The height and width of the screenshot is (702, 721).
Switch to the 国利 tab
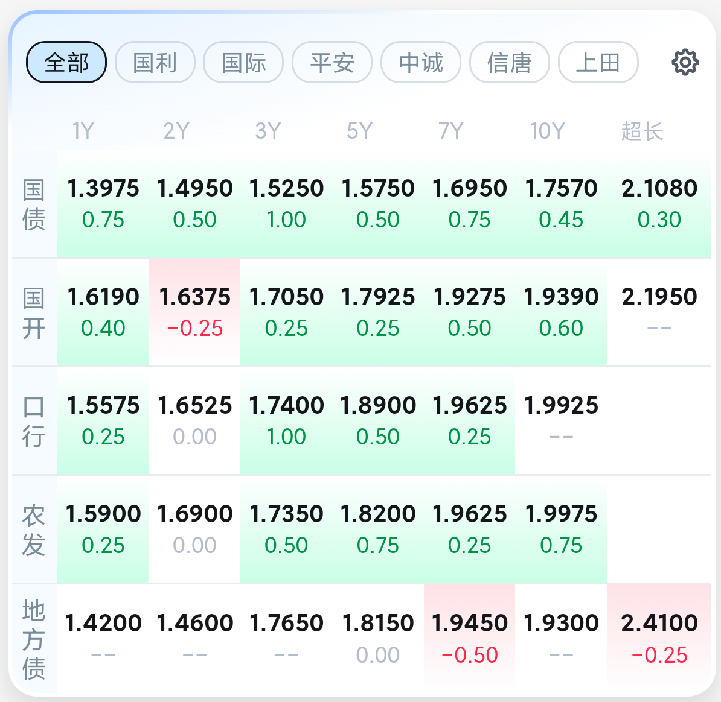pyautogui.click(x=155, y=62)
